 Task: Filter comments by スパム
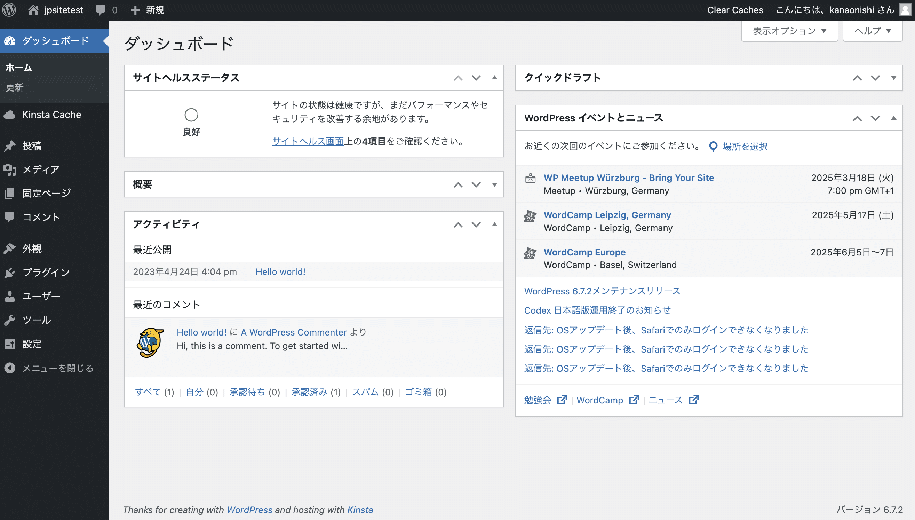coord(365,392)
